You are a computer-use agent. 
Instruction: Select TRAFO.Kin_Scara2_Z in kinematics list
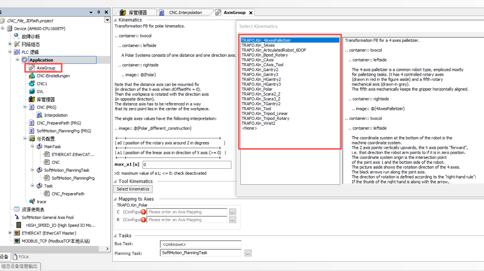point(261,94)
